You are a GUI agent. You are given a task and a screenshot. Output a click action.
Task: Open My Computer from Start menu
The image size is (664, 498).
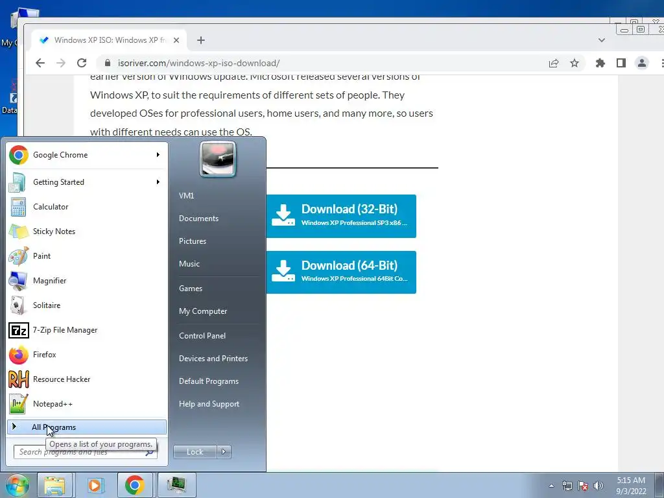click(203, 311)
